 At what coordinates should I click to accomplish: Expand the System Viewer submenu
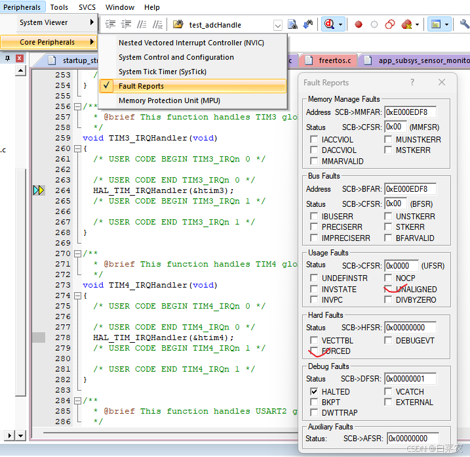point(49,22)
